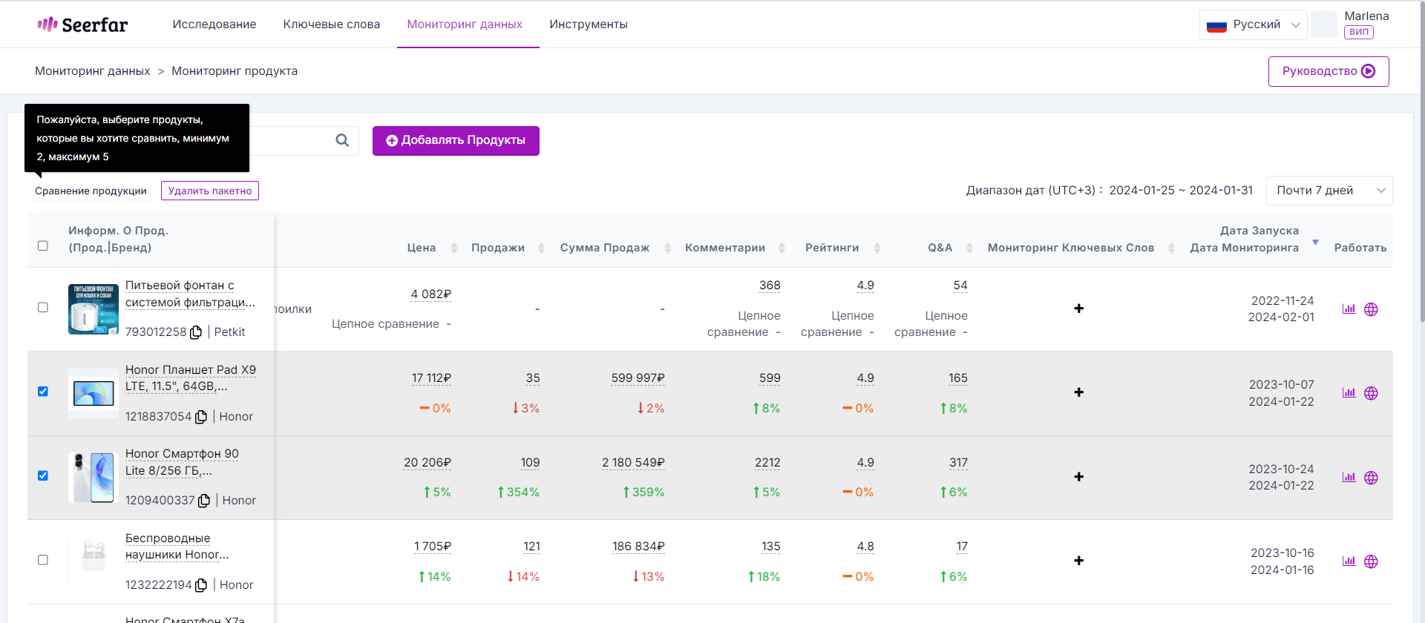Image resolution: width=1425 pixels, height=623 pixels.
Task: Open globe icon for Honor Pad X9 row
Action: [x=1371, y=393]
